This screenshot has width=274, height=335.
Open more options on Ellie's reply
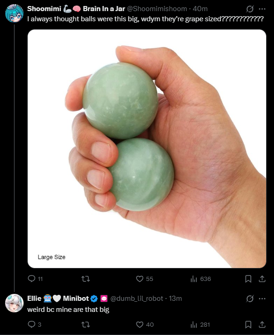pos(262,298)
